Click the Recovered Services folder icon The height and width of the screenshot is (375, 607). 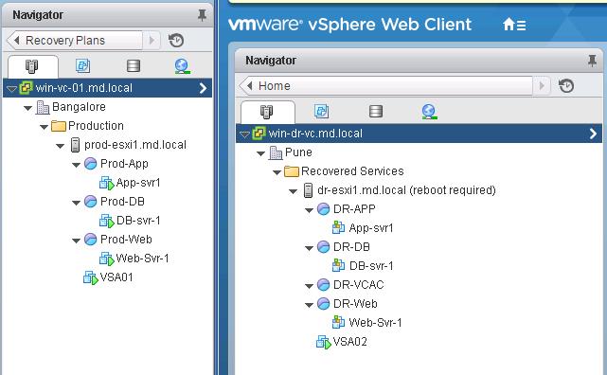(x=292, y=171)
